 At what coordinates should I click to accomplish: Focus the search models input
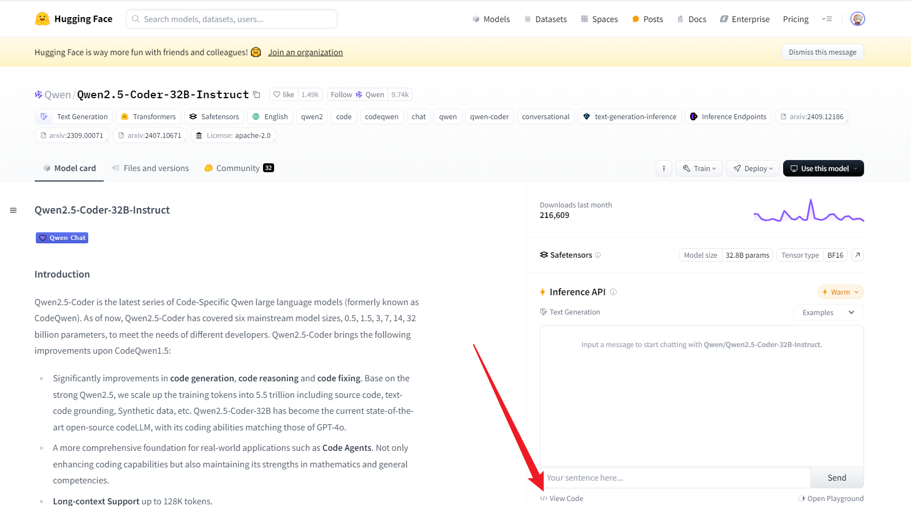pyautogui.click(x=232, y=19)
